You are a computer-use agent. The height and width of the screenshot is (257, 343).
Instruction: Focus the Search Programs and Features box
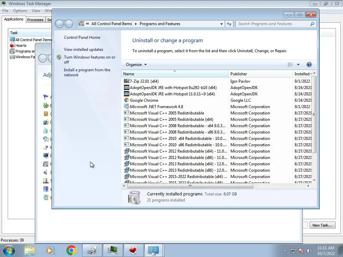pyautogui.click(x=273, y=24)
